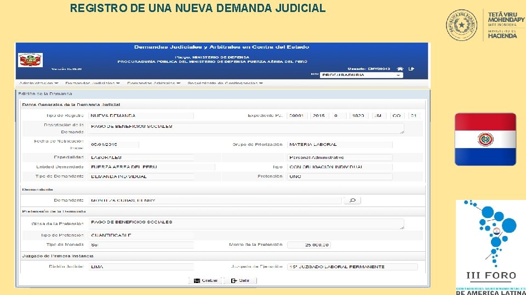Screen dimensions: 526x295
Task: Open the Especialidad LABORALES field
Action: pyautogui.click(x=141, y=157)
